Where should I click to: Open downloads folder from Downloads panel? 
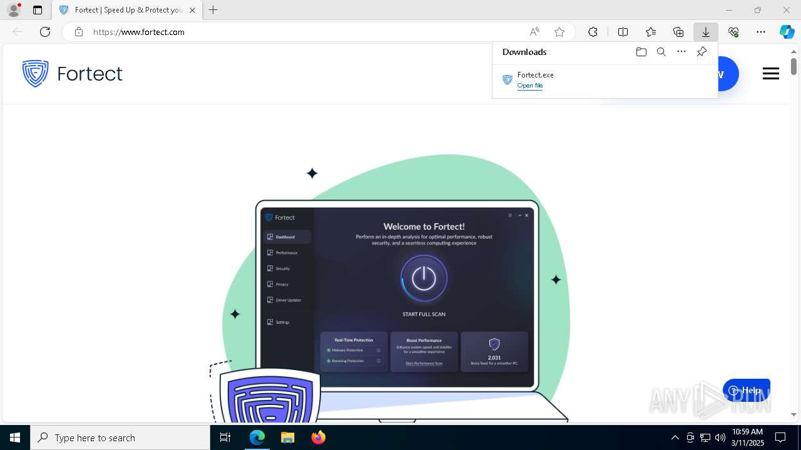641,52
